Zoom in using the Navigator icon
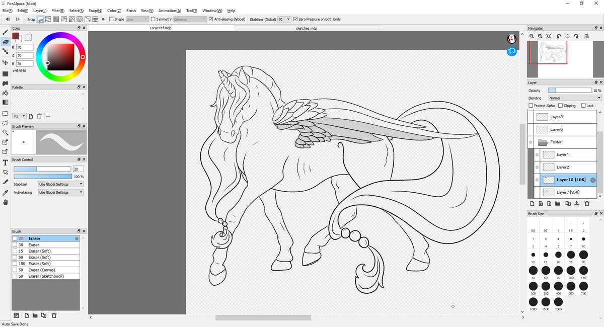This screenshot has height=327, width=604. pyautogui.click(x=532, y=36)
